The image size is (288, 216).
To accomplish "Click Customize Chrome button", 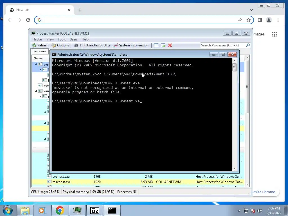I will pos(266,192).
